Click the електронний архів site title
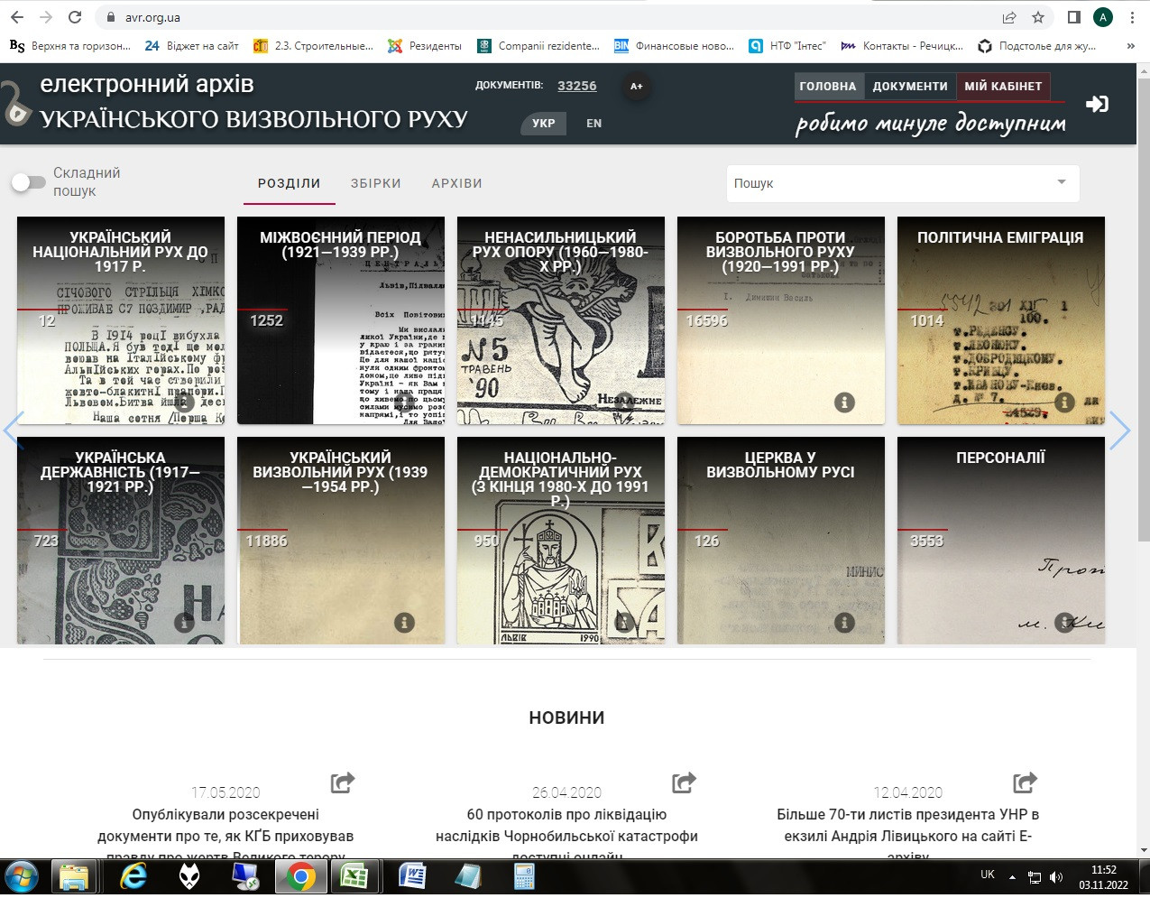The image size is (1150, 898). tap(147, 84)
